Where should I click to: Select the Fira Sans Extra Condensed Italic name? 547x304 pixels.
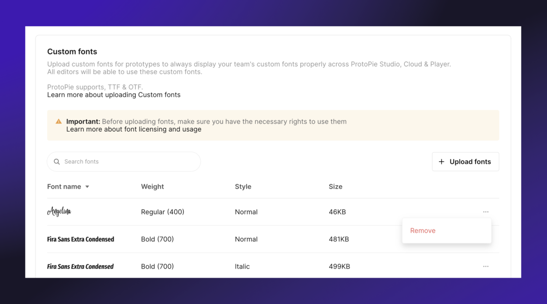click(x=81, y=267)
